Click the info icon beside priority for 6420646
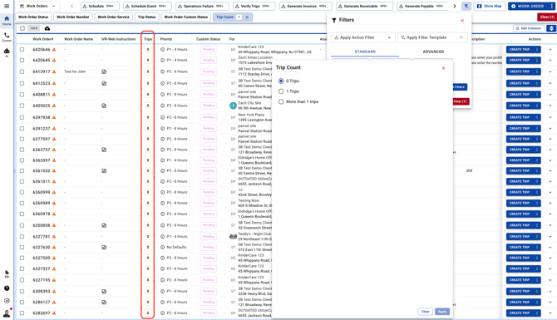 pos(162,50)
